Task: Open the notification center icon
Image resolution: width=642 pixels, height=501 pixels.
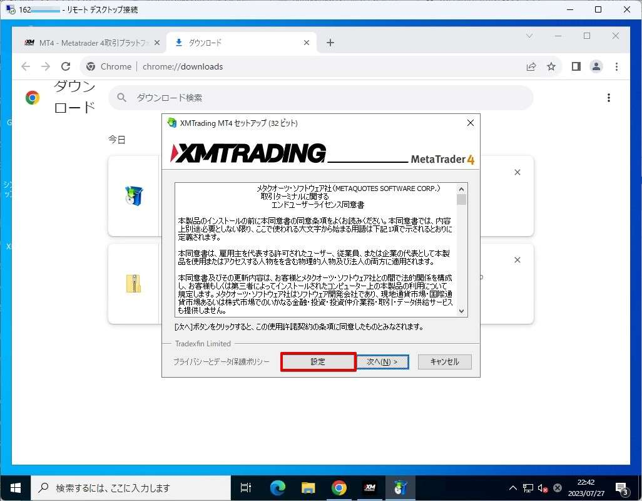Action: click(623, 488)
